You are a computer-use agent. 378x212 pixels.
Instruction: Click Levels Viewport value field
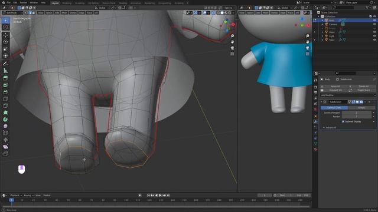(357, 112)
